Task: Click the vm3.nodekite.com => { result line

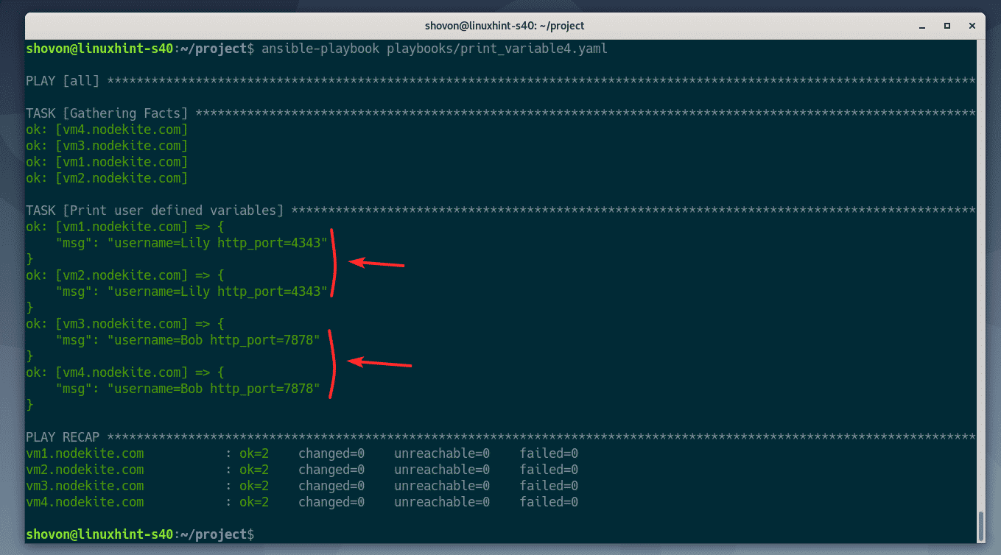Action: [125, 324]
